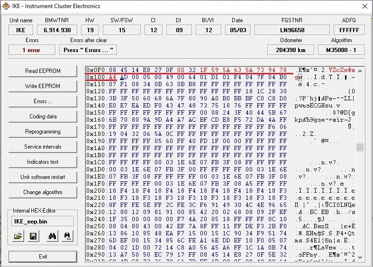373x267 pixels.
Task: Click the Change algorithm button
Action: [43, 192]
